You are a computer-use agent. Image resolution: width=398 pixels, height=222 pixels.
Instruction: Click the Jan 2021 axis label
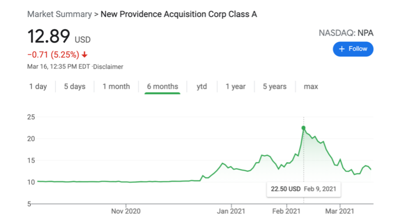[x=232, y=211]
